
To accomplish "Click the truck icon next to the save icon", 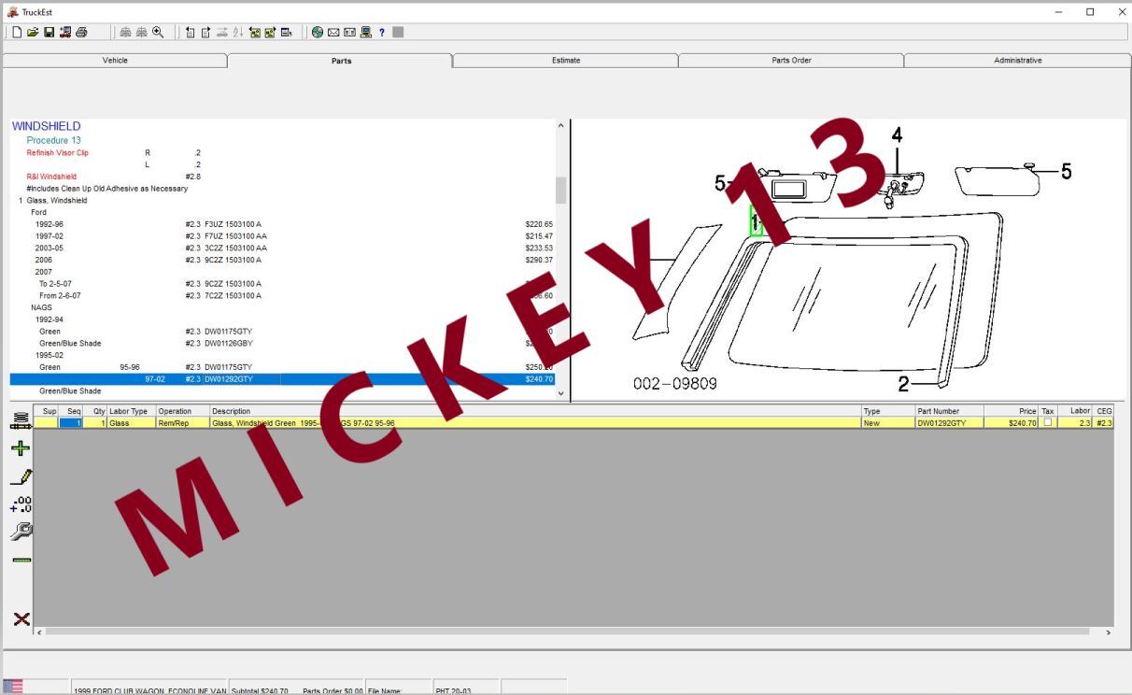I will coord(64,33).
